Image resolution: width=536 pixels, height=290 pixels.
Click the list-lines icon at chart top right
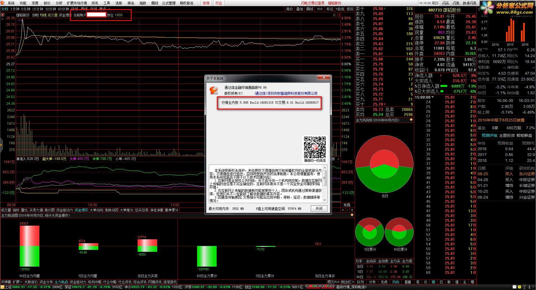click(334, 15)
